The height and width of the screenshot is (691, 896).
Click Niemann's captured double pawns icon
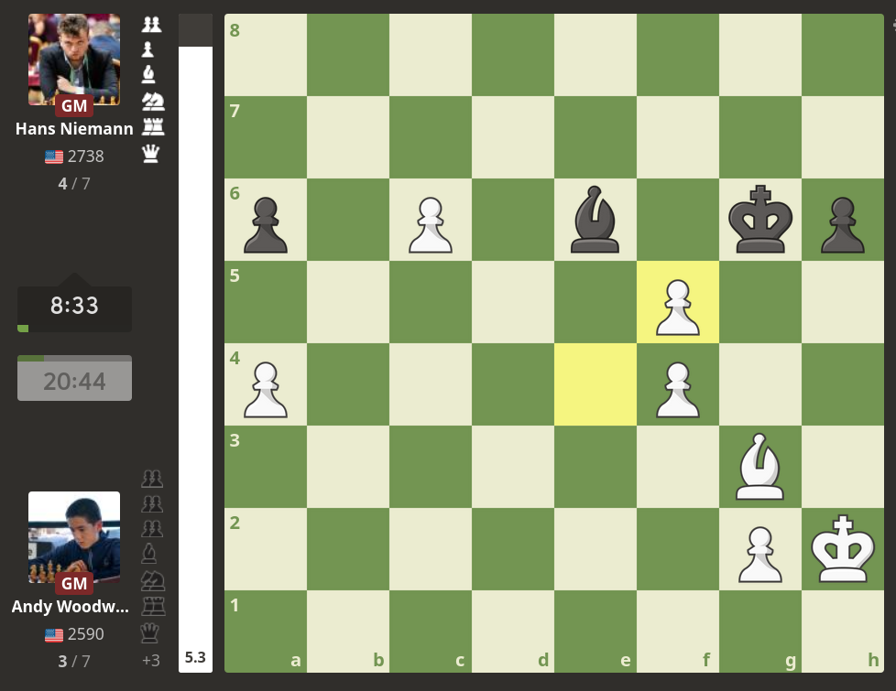click(x=151, y=24)
